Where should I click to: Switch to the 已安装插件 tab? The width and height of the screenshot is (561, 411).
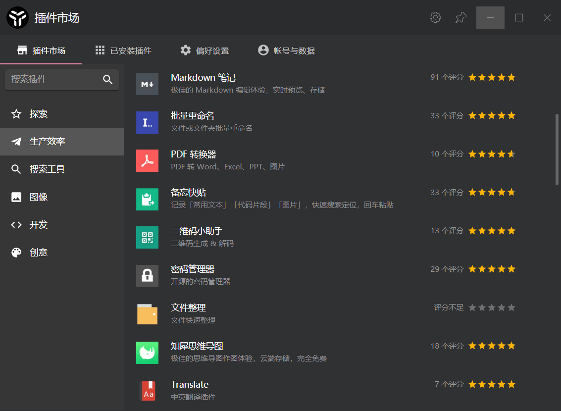point(123,50)
